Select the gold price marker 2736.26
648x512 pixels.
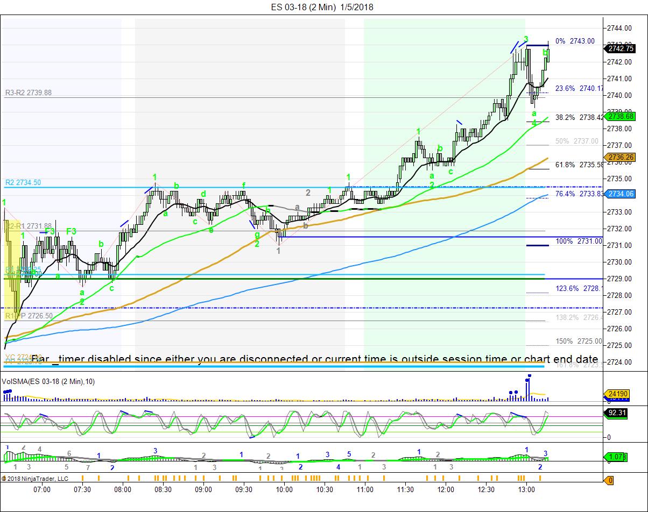620,157
